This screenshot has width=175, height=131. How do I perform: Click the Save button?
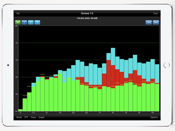click(x=156, y=22)
